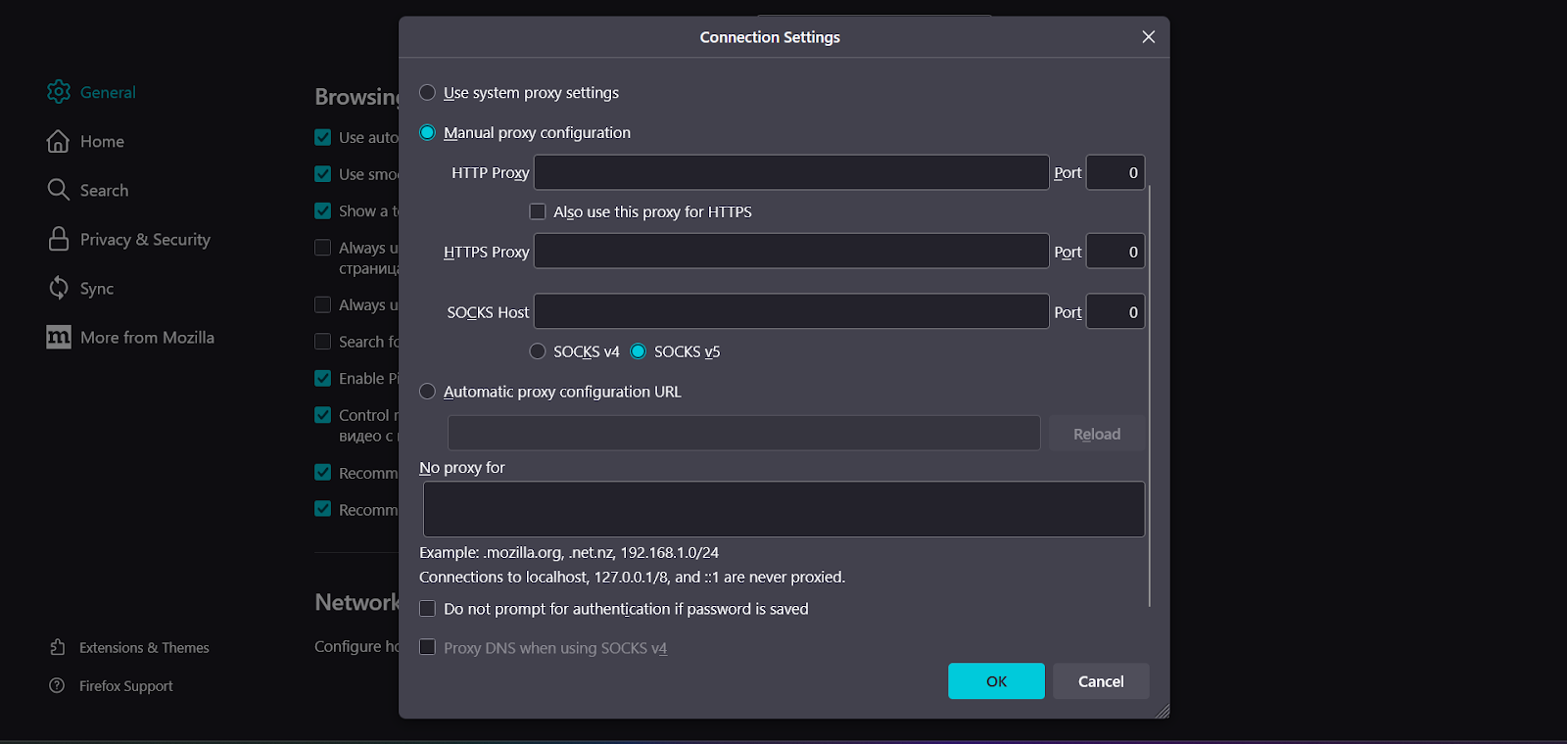Click the SOCKS Host Port field
This screenshot has height=744, width=1567.
click(1116, 311)
